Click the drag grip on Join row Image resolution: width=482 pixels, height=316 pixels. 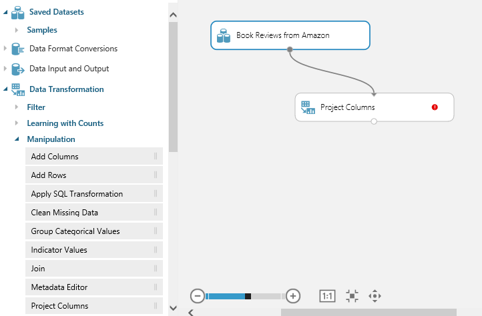156,269
